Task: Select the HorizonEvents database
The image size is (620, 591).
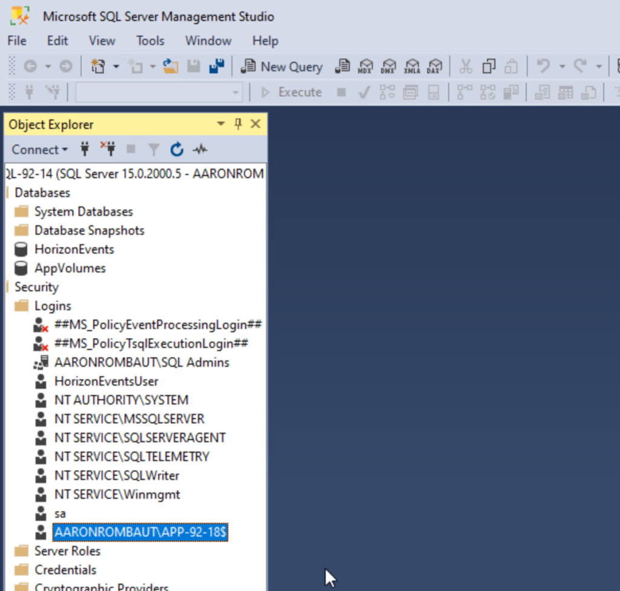Action: click(74, 249)
